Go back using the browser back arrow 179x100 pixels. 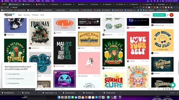tap(2, 7)
